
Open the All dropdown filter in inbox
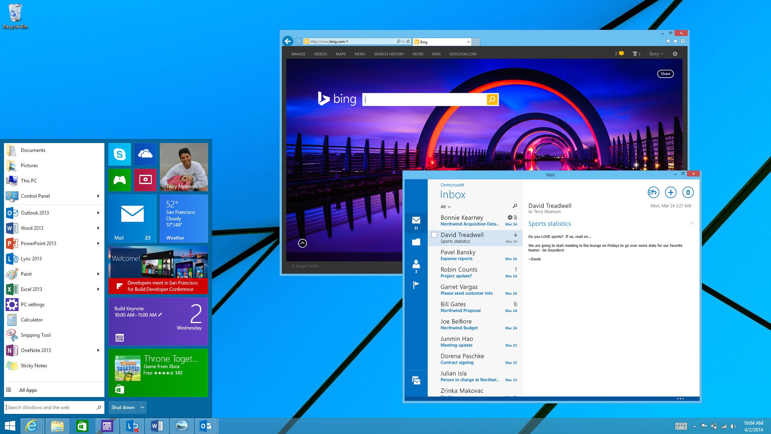coord(445,206)
